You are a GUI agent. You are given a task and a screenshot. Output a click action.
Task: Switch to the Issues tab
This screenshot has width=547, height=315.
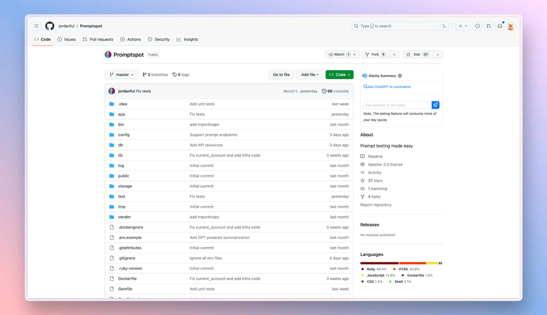click(x=66, y=39)
